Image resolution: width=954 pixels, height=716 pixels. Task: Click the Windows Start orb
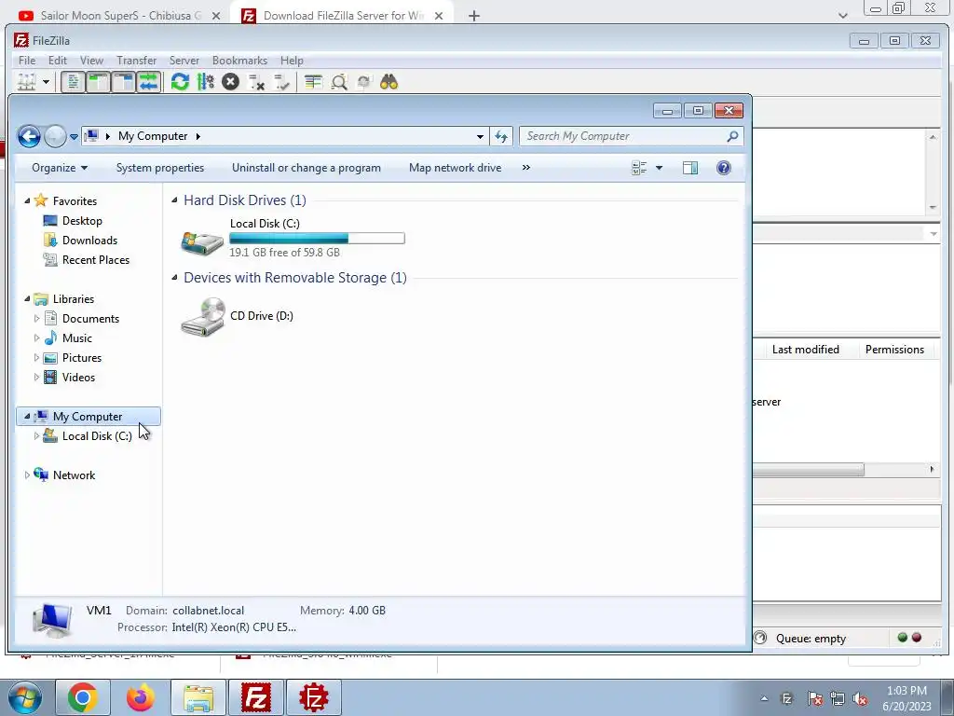[24, 697]
